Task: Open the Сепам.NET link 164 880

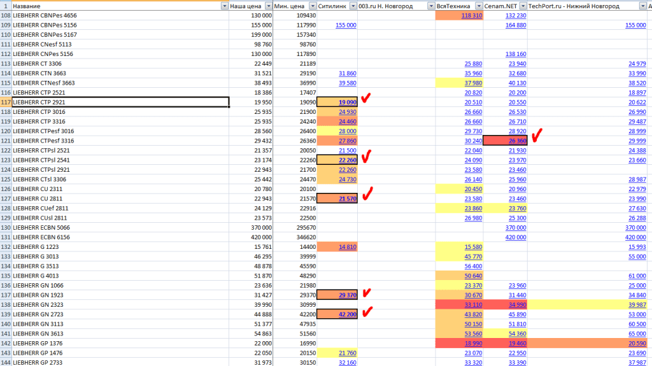Action: (x=516, y=25)
